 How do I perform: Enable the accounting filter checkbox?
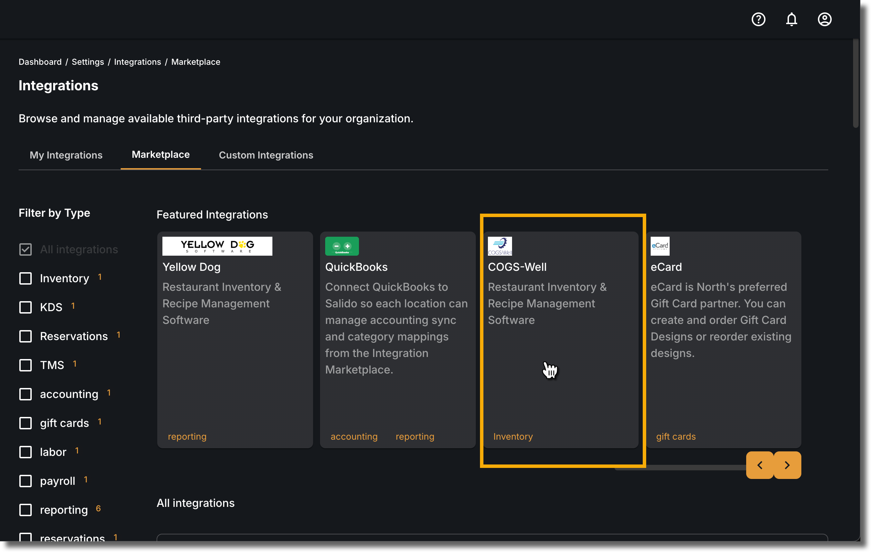[25, 394]
